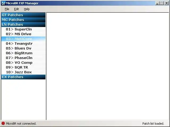The height and width of the screenshot is (127, 170).
Task: Close the MicroBR FXP Manager window
Action: pyautogui.click(x=167, y=3)
